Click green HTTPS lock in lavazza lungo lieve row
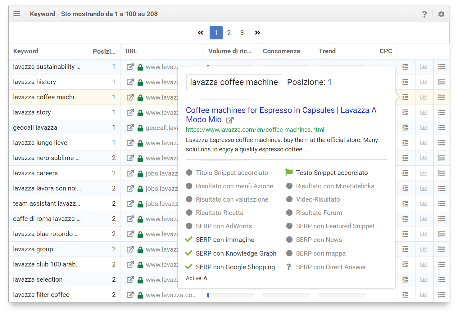 [140, 143]
